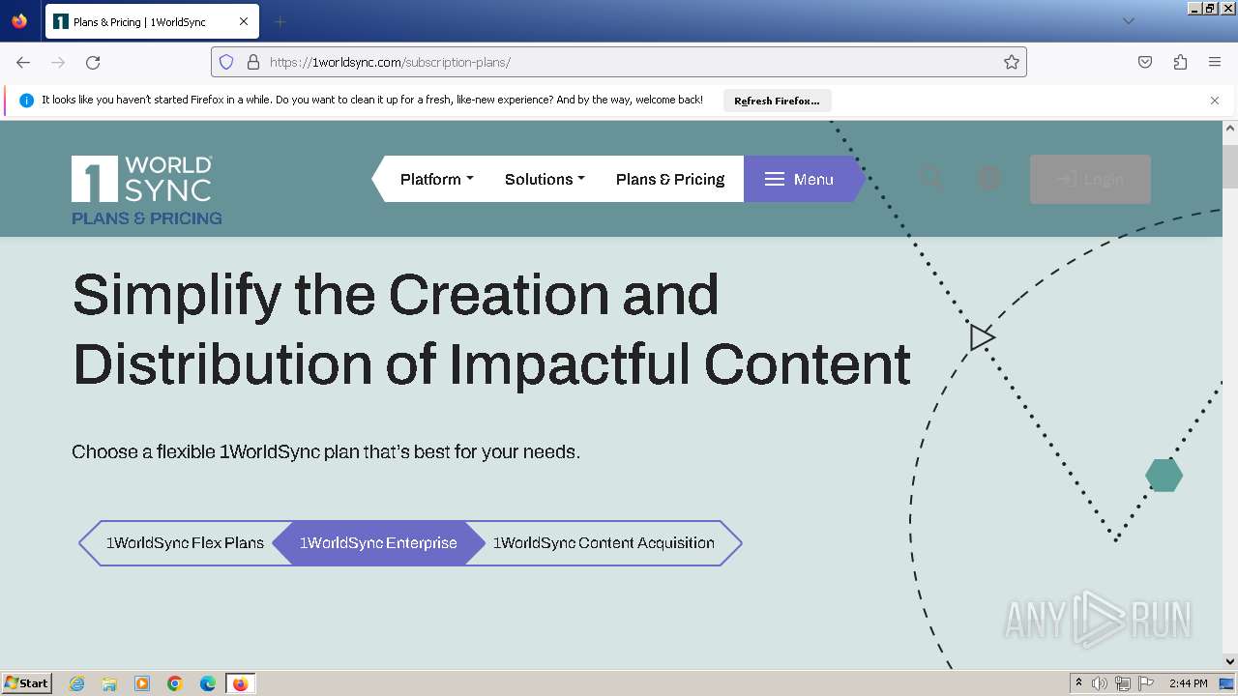This screenshot has width=1238, height=696.
Task: Save page to Pocket icon
Action: 1145,62
